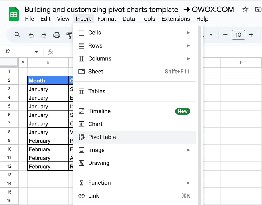Click the green New badge
262x205 pixels.
pos(182,111)
